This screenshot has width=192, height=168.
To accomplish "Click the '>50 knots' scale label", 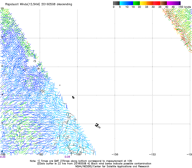I will [x=184, y=7].
